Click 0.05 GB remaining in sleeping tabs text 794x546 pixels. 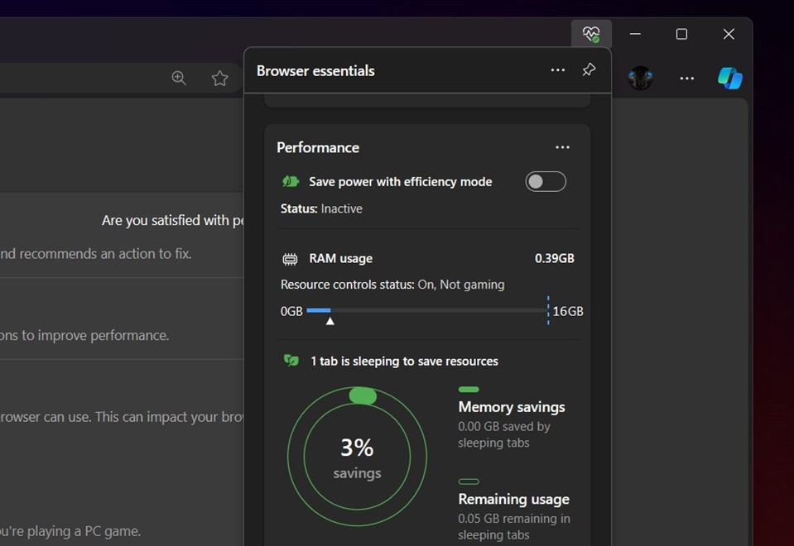pos(514,526)
